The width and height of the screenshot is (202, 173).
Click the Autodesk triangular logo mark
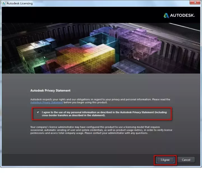166,15
